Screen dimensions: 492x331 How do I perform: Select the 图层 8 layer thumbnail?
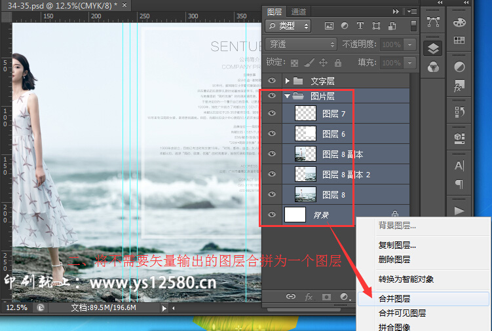(306, 194)
